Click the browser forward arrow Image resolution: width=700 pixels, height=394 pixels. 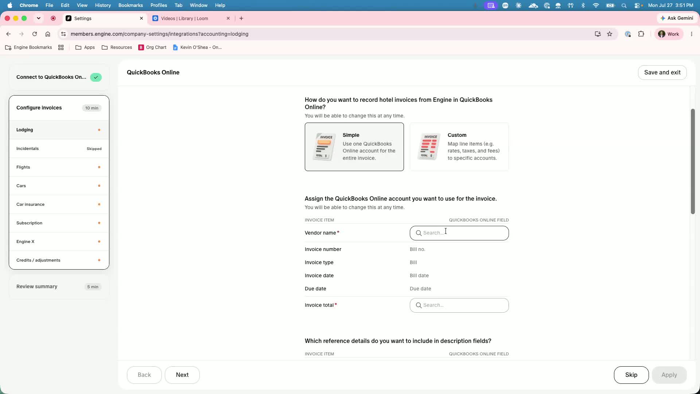point(22,34)
